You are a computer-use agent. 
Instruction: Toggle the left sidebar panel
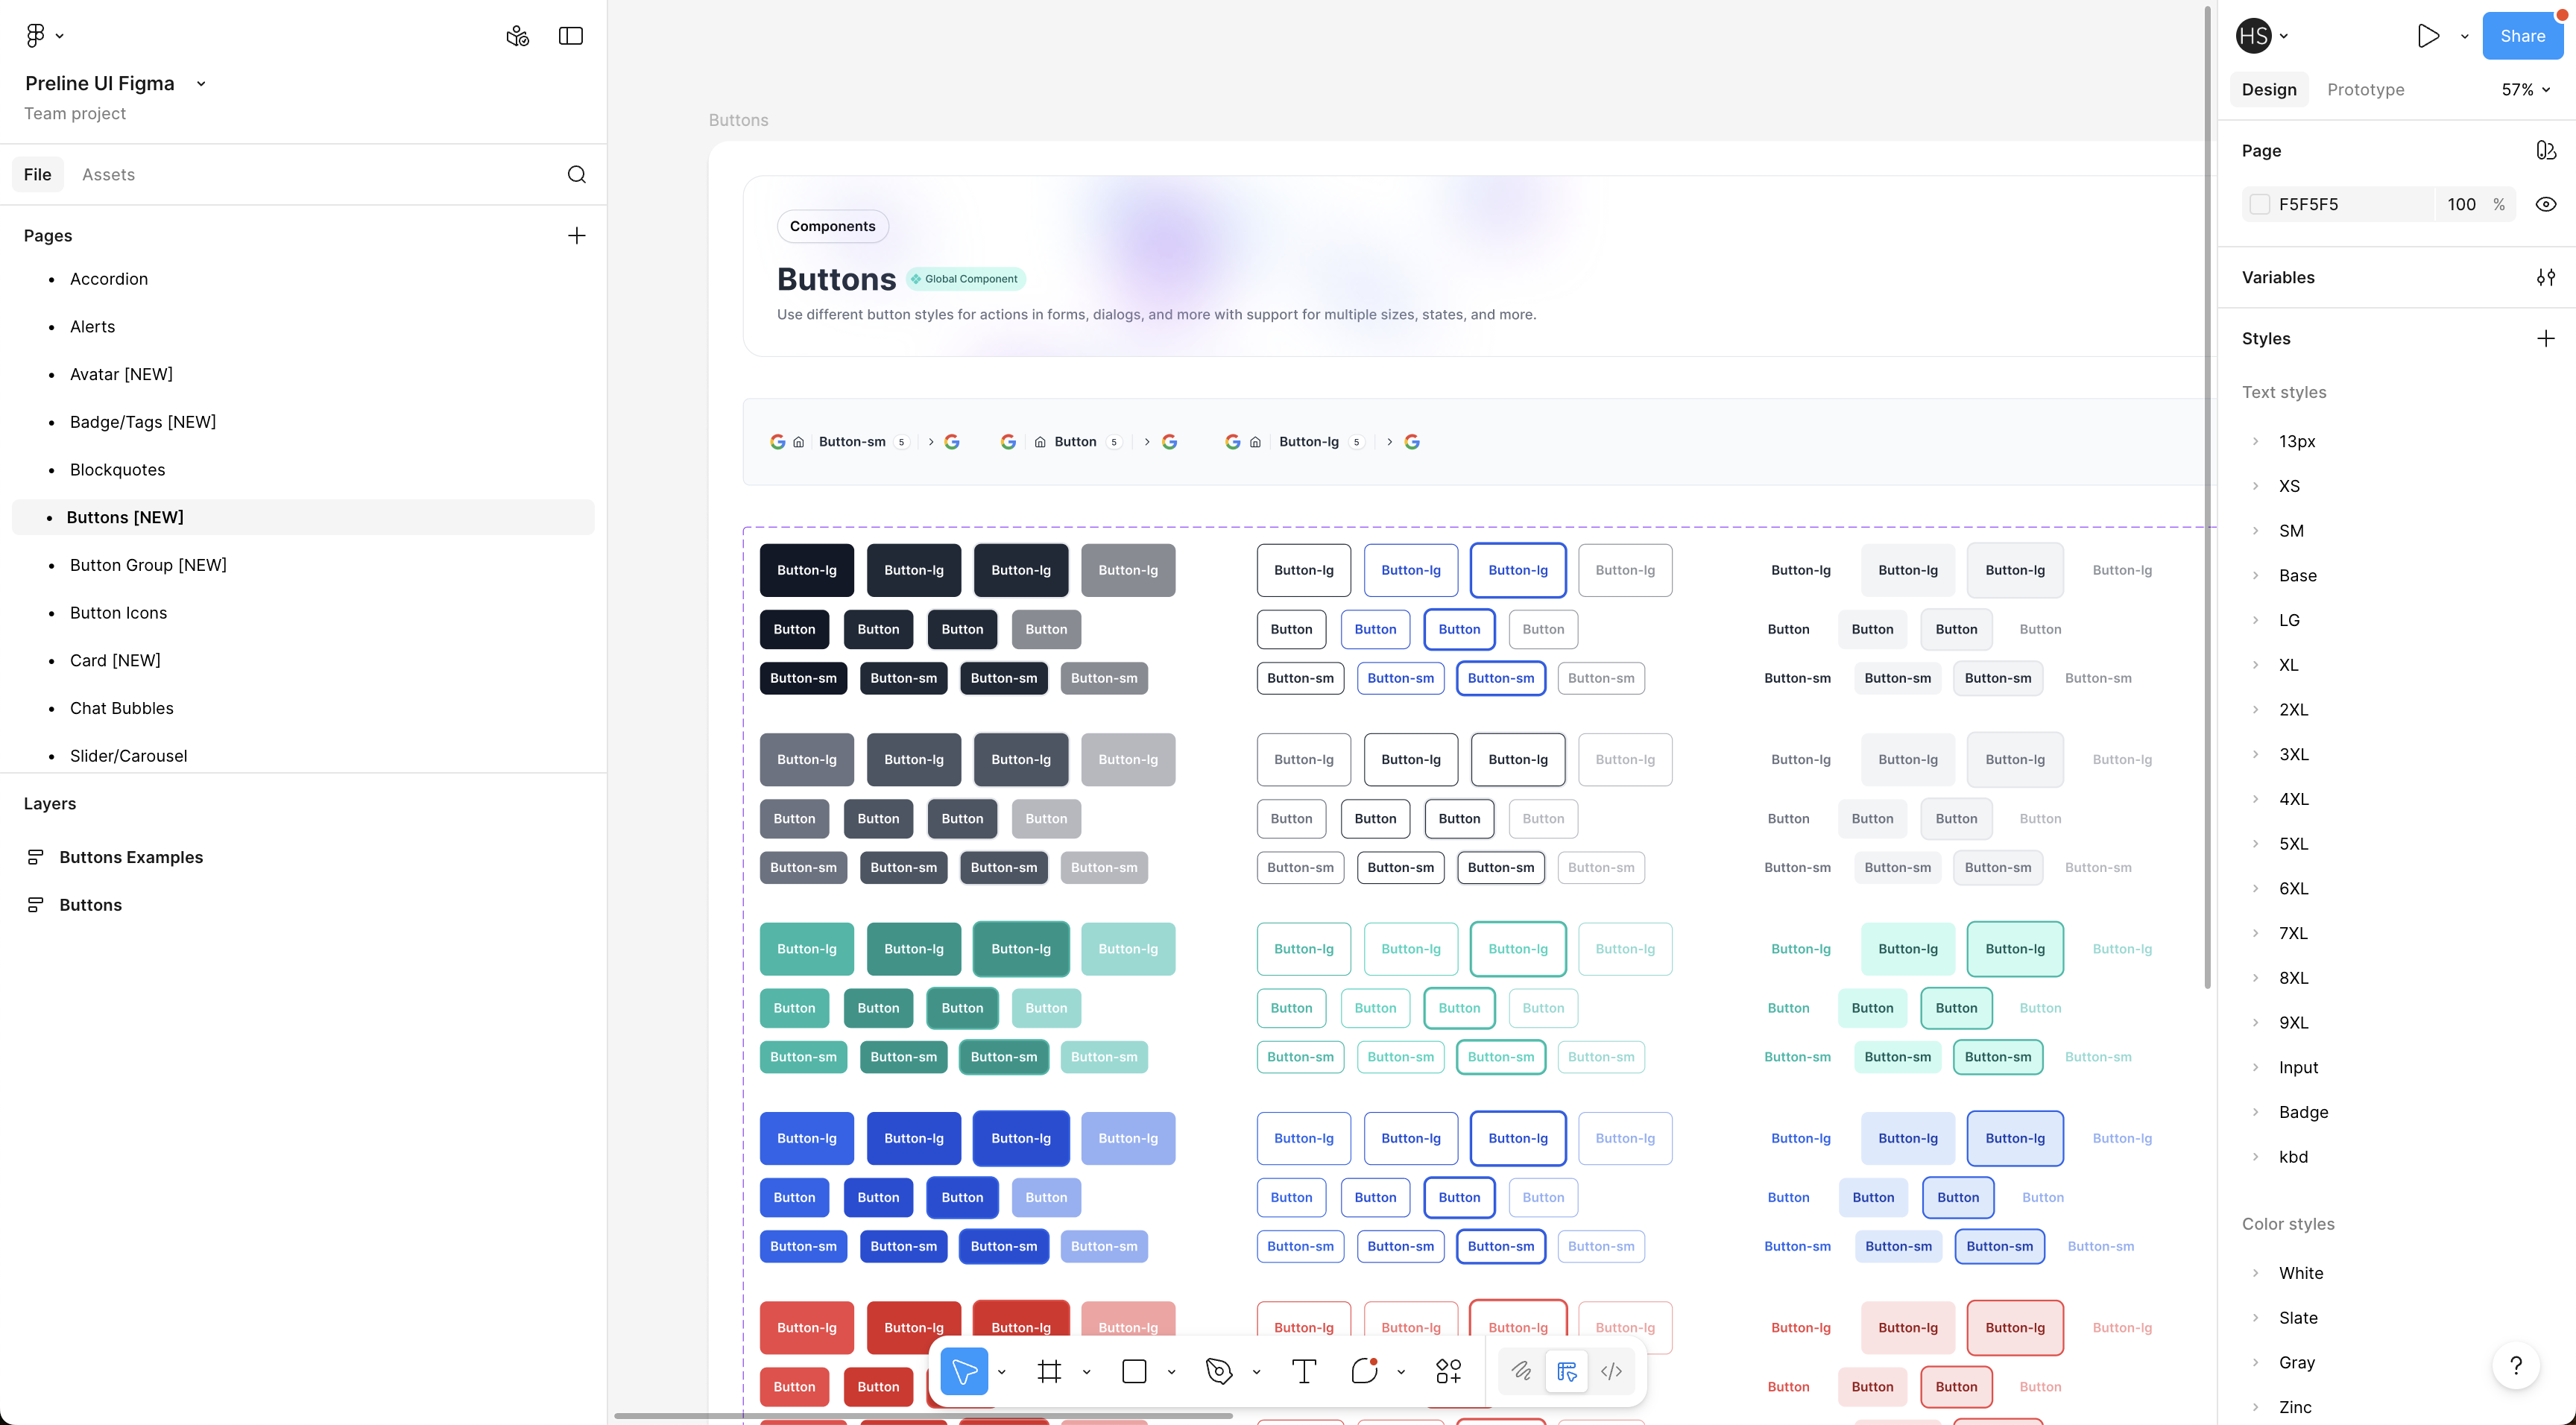[x=570, y=35]
